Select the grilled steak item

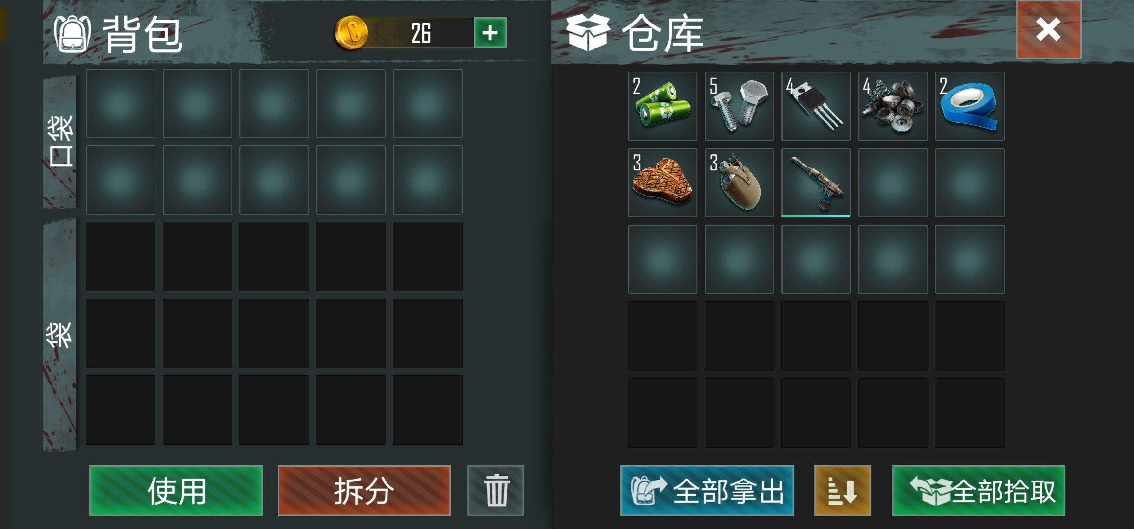click(662, 183)
